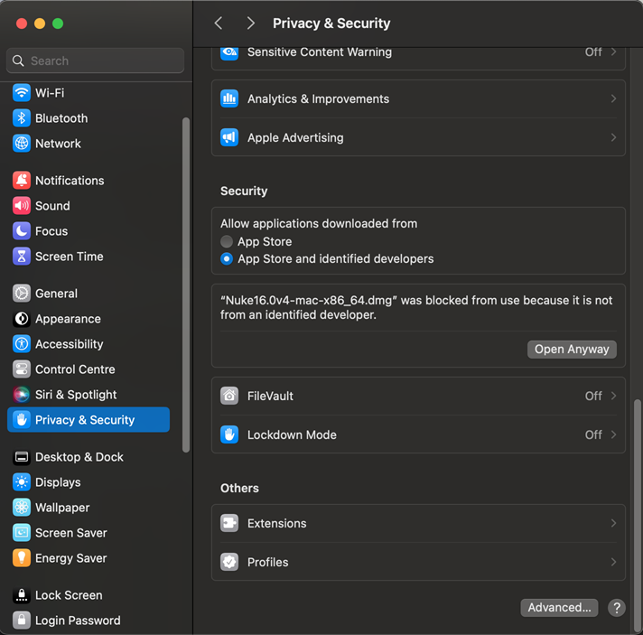643x635 pixels.
Task: Open Appearance icon in sidebar
Action: pos(22,319)
